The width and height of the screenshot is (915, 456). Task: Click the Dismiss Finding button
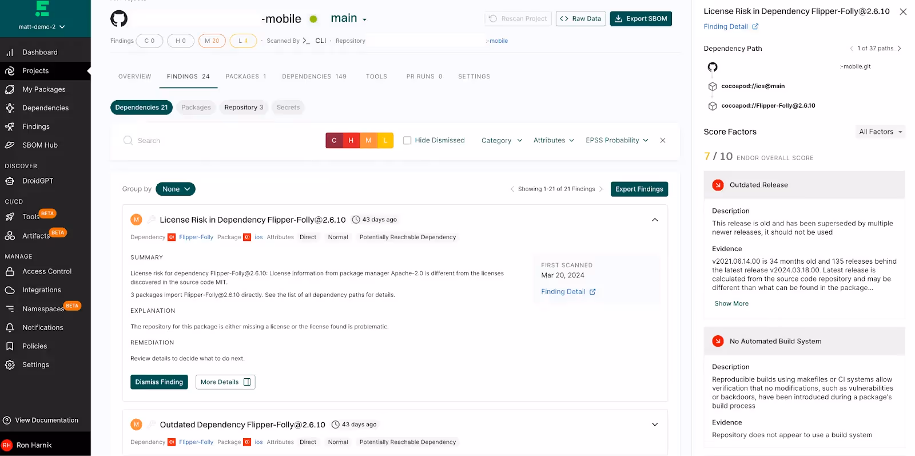(159, 382)
